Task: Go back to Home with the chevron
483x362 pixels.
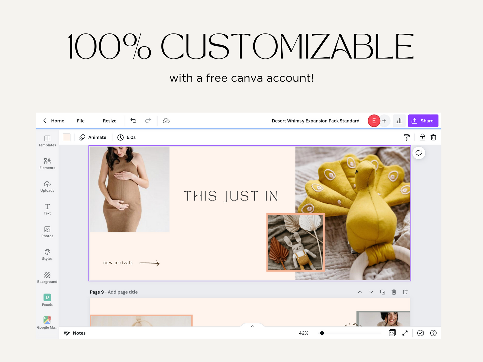Action: pos(45,121)
